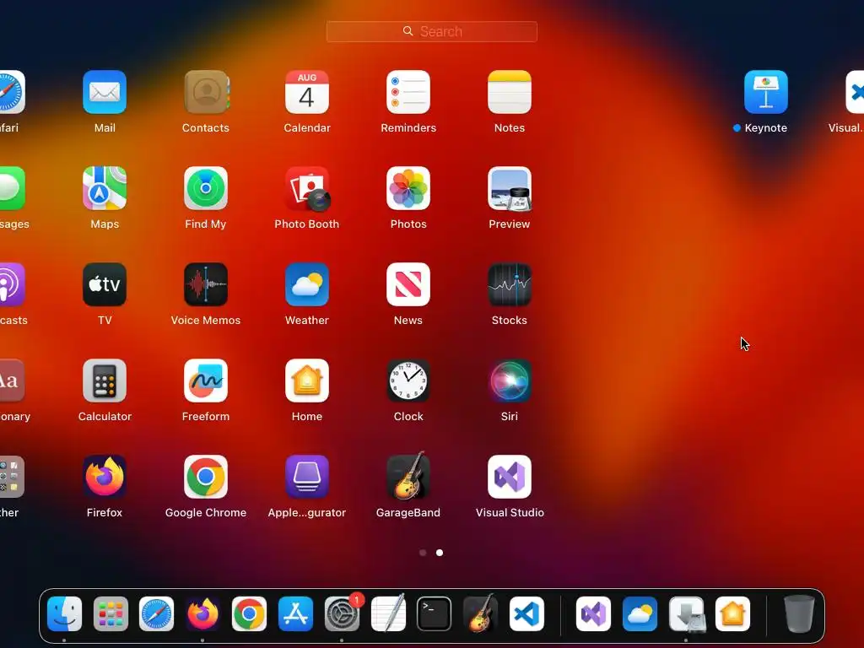
Task: Open the Preview app
Action: pos(510,188)
